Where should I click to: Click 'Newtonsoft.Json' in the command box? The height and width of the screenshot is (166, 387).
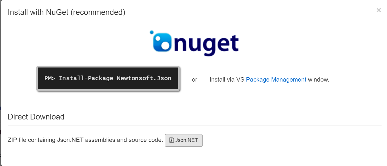[144, 78]
